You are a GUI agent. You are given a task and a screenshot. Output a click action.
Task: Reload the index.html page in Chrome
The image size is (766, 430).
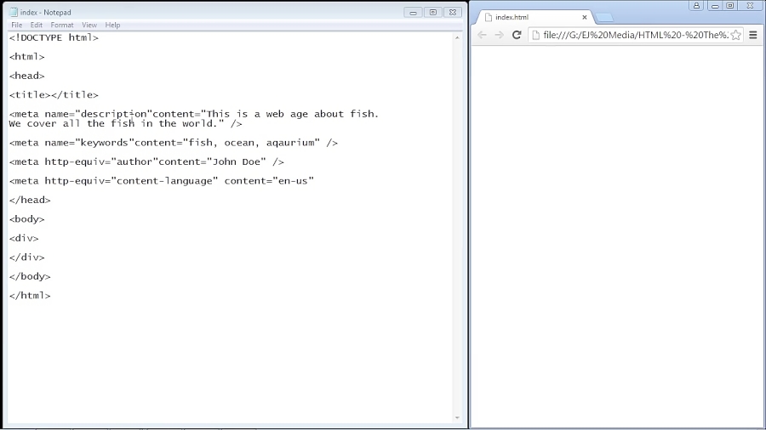pos(517,35)
